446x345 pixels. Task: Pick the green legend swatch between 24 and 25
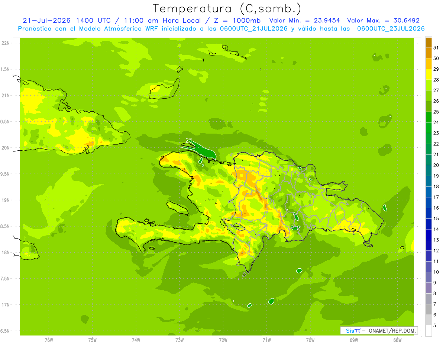click(429, 117)
